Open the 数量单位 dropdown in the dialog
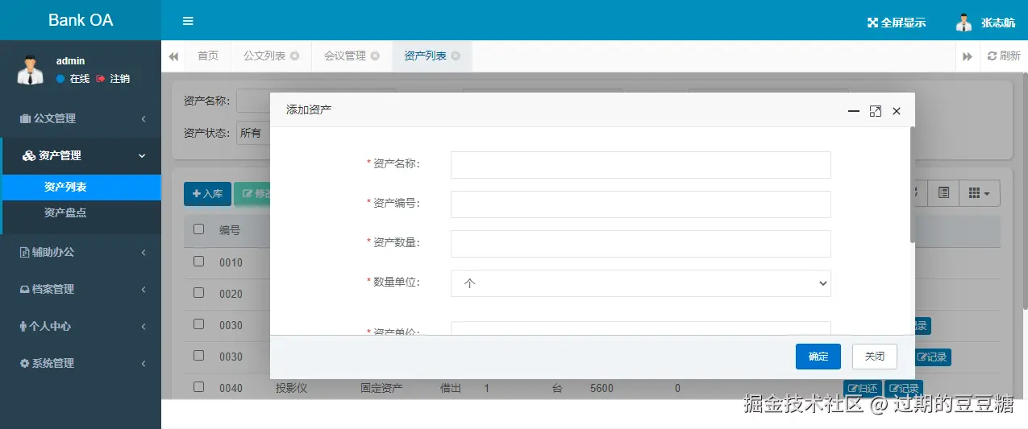Image resolution: width=1028 pixels, height=429 pixels. pos(641,283)
